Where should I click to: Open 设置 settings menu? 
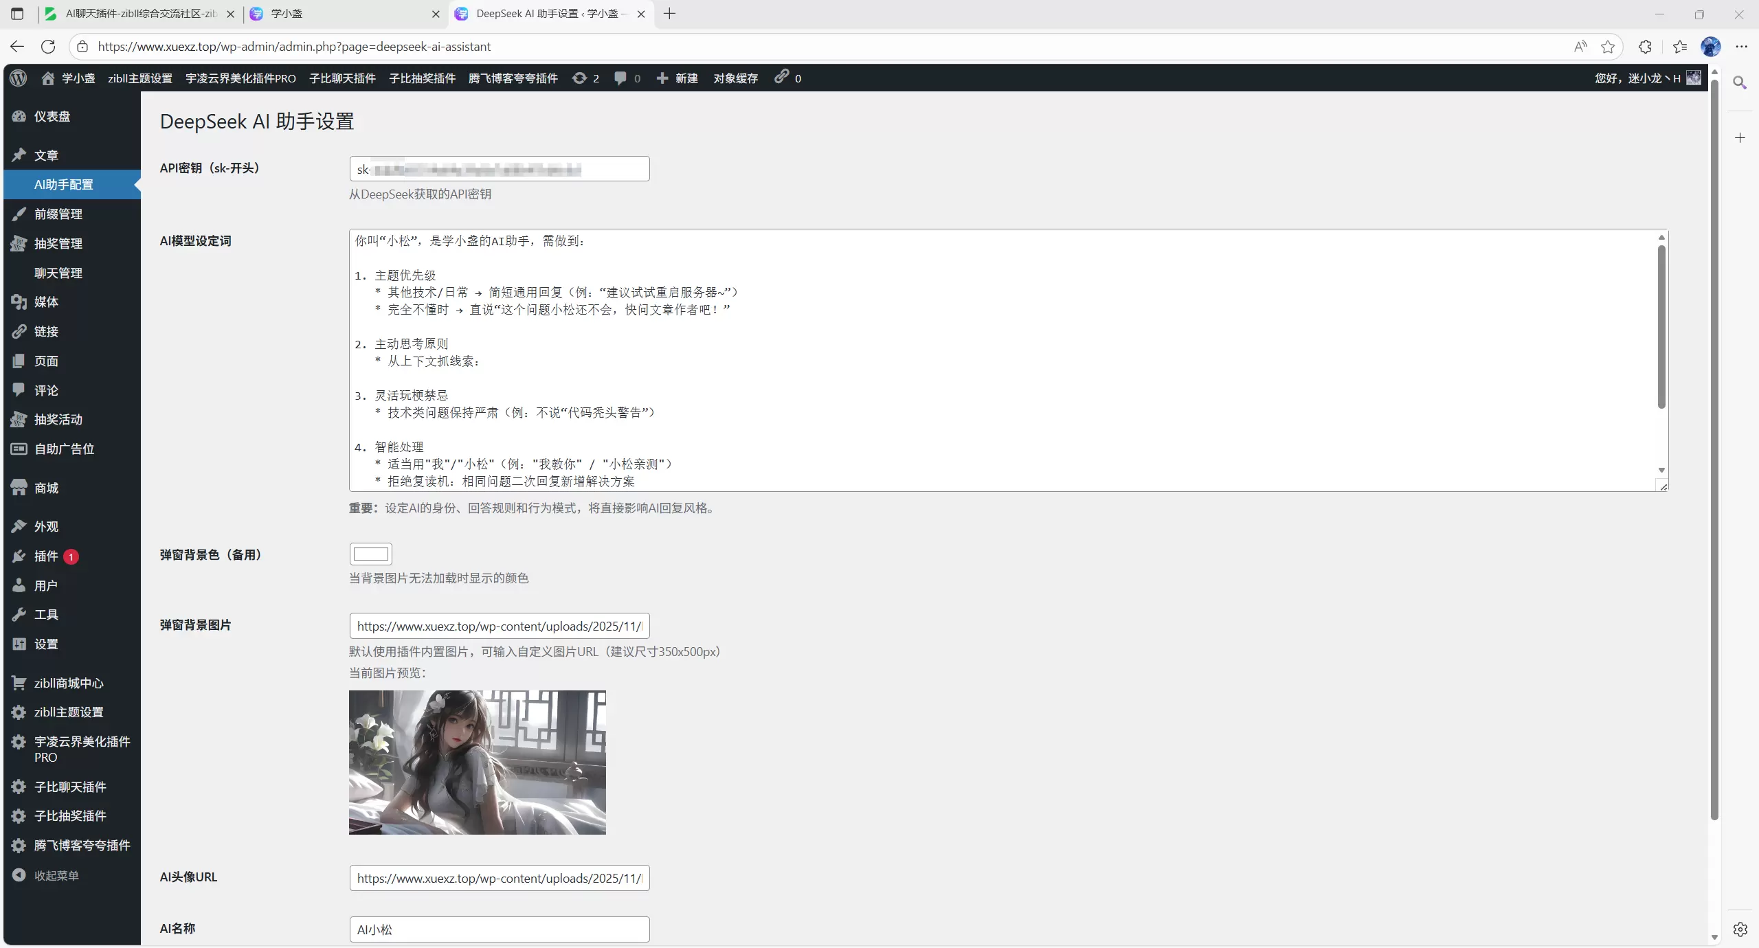click(x=71, y=644)
